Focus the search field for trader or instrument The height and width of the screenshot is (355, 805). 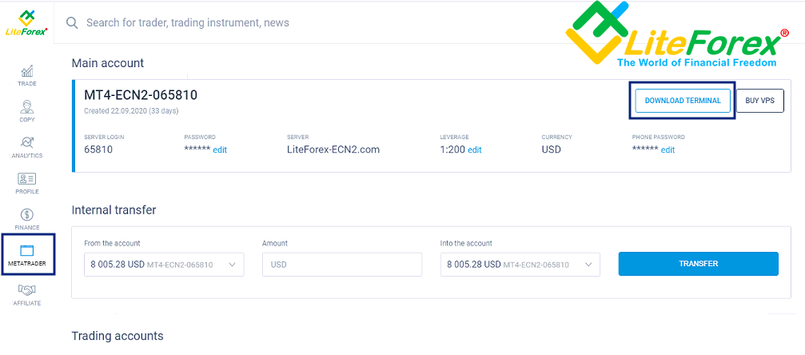click(187, 22)
